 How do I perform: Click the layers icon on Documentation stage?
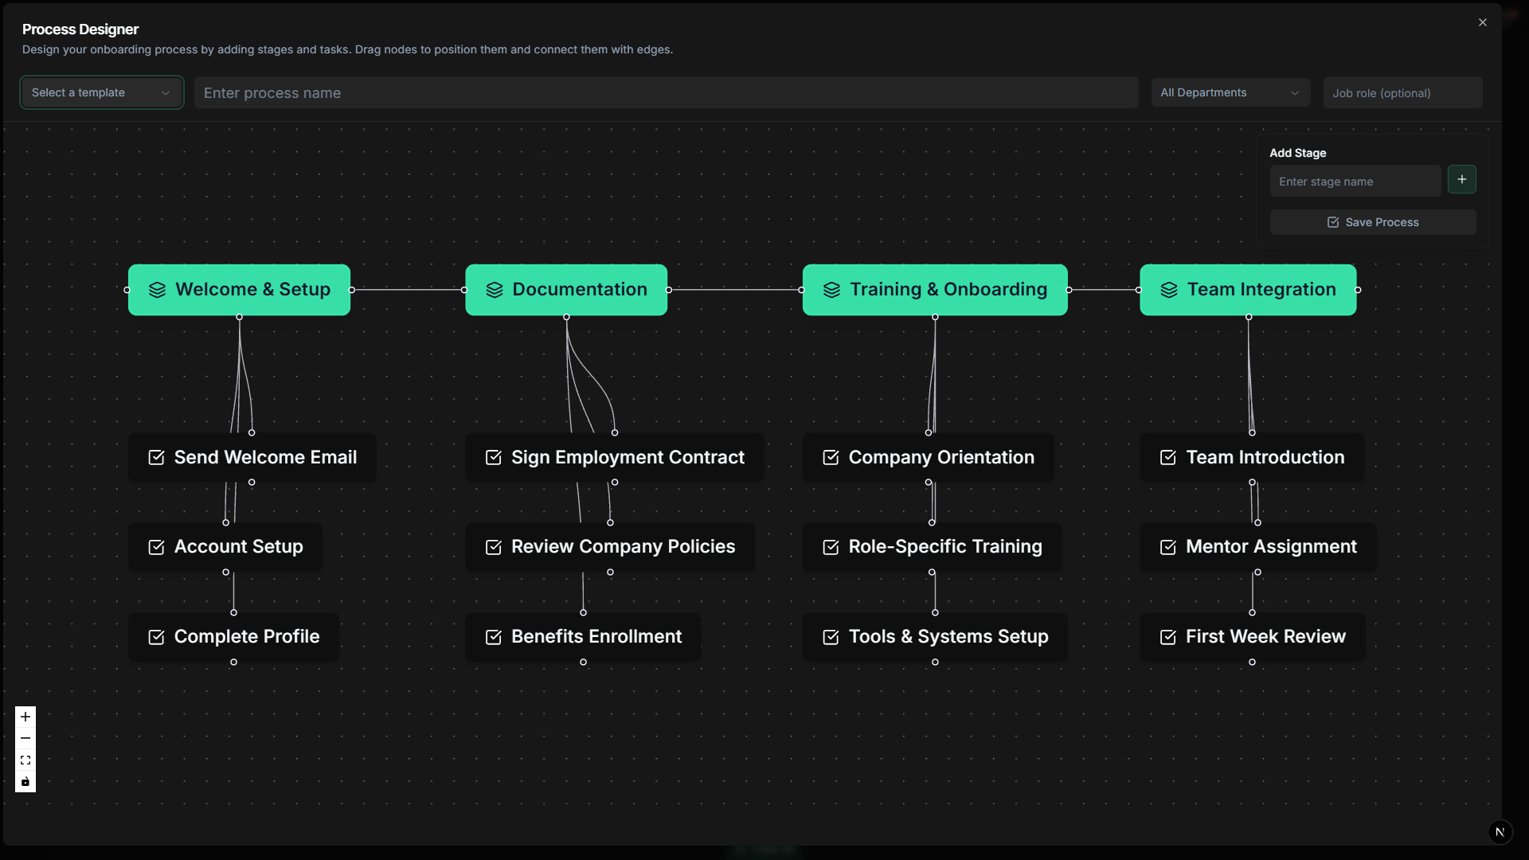coord(495,290)
